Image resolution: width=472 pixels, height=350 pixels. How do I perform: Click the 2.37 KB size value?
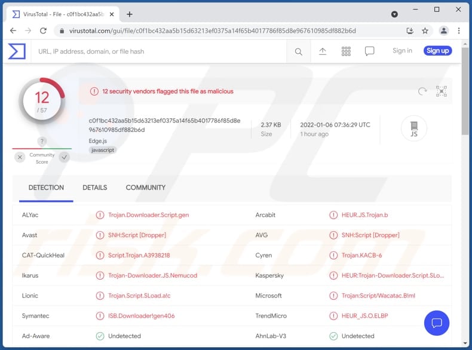tap(271, 125)
